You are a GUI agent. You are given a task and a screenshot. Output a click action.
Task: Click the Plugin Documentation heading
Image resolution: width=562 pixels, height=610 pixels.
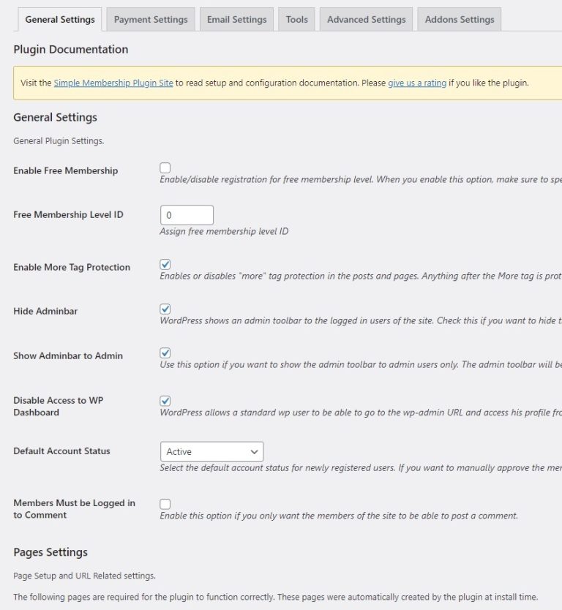pyautogui.click(x=71, y=50)
